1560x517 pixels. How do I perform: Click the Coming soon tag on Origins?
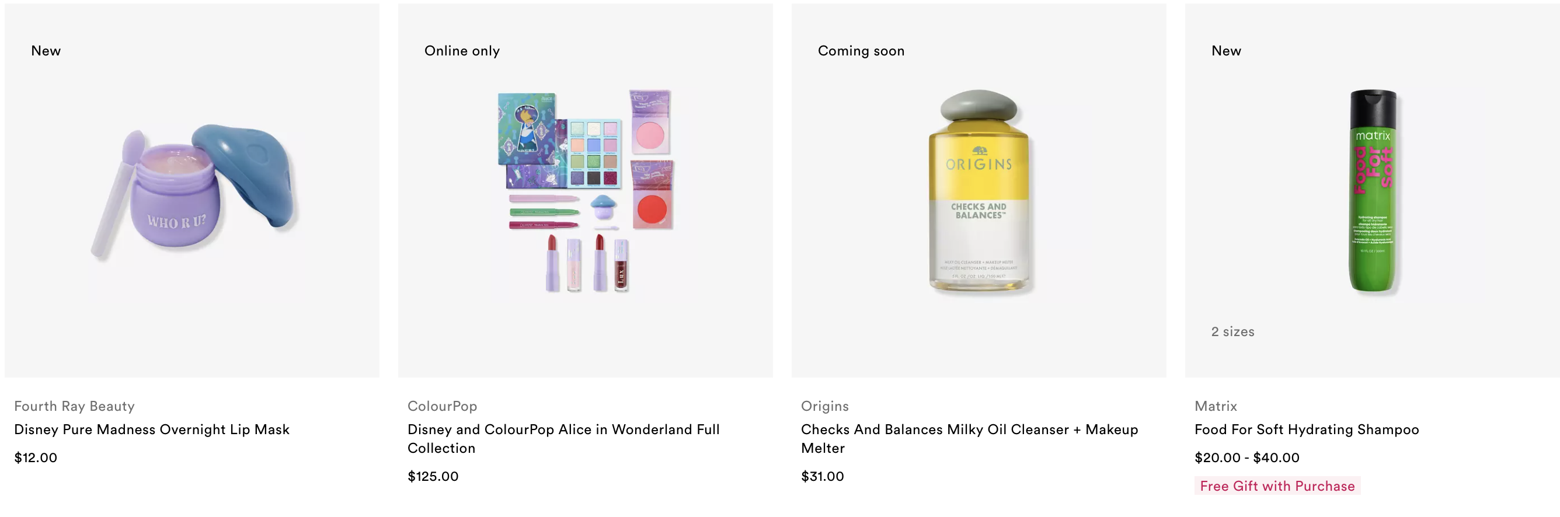861,51
